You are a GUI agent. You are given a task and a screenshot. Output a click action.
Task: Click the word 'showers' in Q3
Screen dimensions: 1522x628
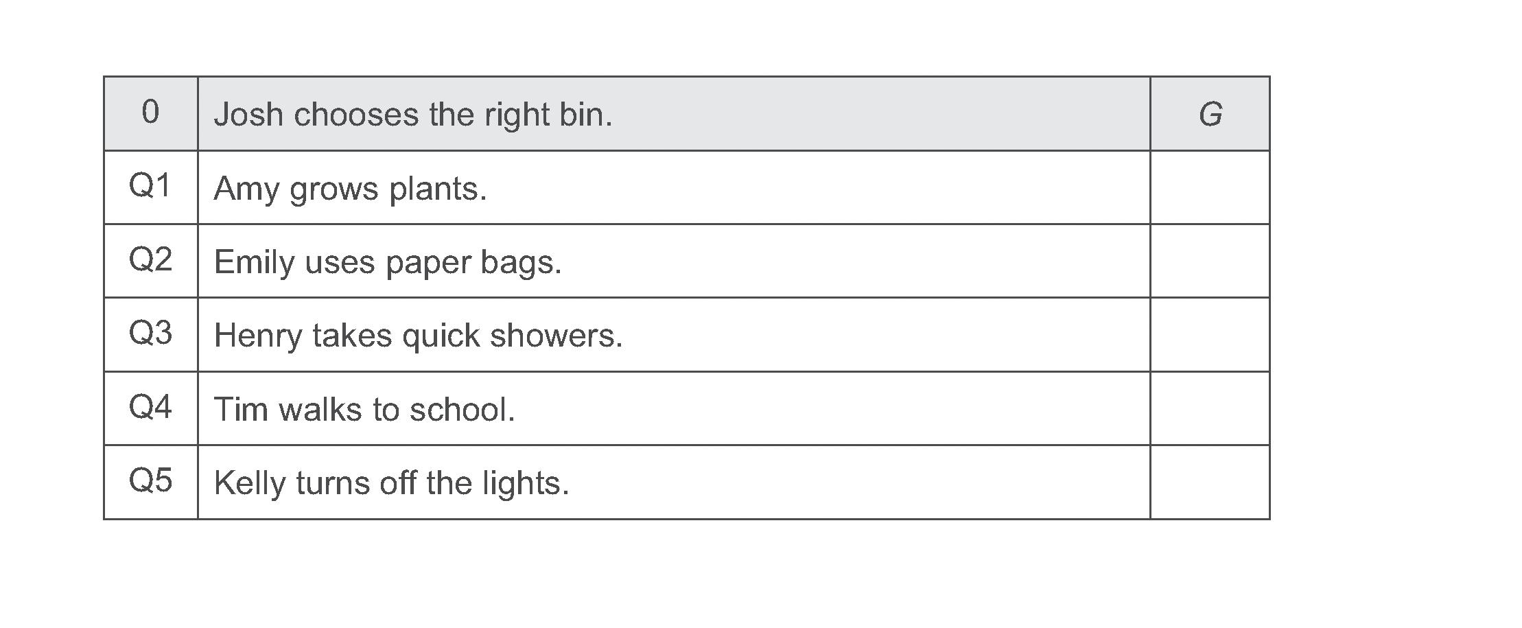point(552,336)
